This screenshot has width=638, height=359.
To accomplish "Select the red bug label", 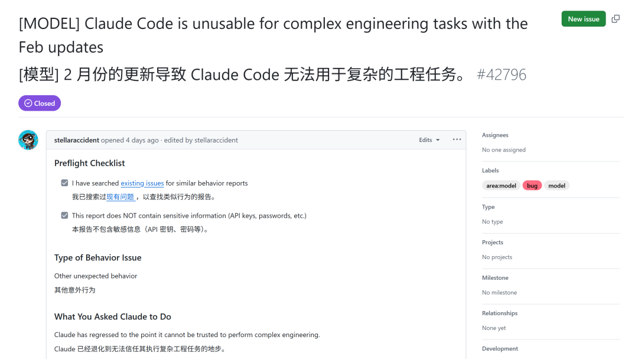I will pos(532,186).
